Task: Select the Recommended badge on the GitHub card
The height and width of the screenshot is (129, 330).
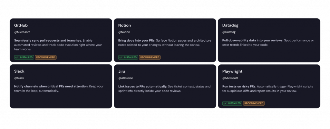Action: click(45, 57)
